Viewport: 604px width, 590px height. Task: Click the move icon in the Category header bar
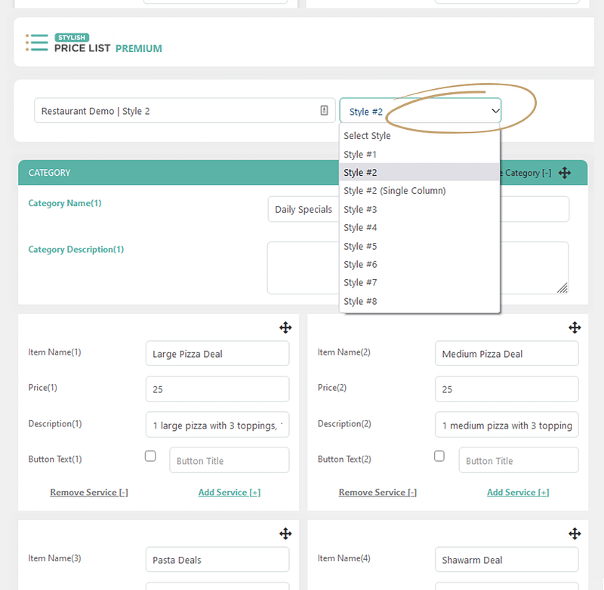click(565, 173)
